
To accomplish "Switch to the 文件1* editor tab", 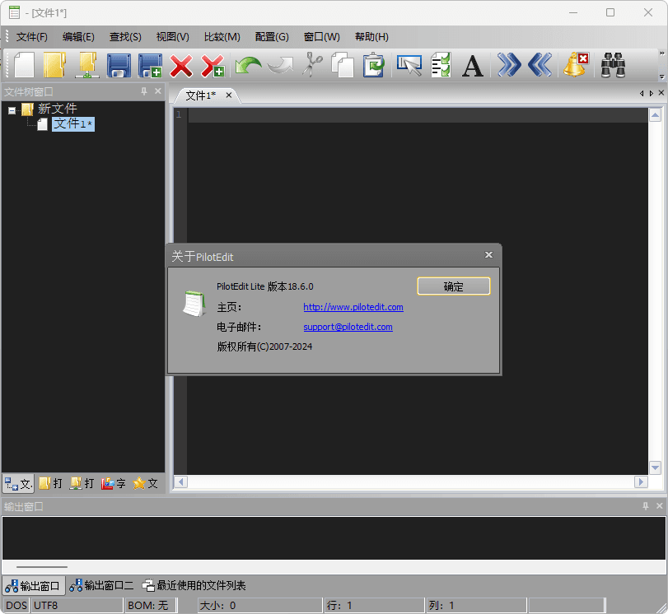I will click(201, 95).
